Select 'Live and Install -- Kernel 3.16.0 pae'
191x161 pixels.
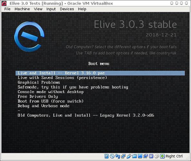click(x=100, y=73)
